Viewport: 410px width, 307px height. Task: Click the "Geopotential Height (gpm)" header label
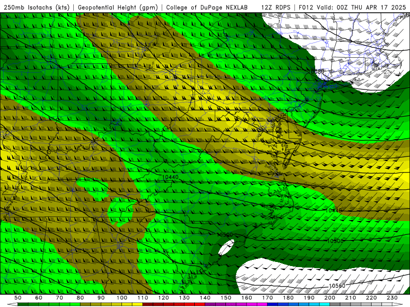coord(118,7)
